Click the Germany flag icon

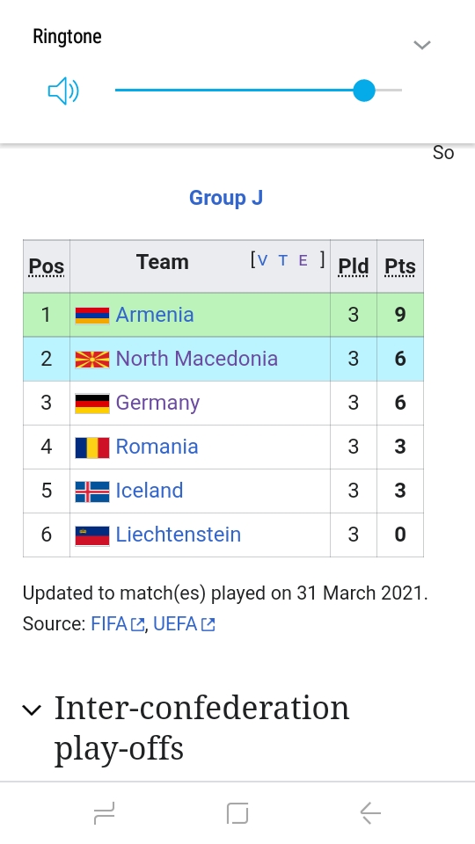pyautogui.click(x=92, y=404)
